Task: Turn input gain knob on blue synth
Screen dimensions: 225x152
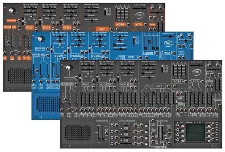Action: click(40, 39)
